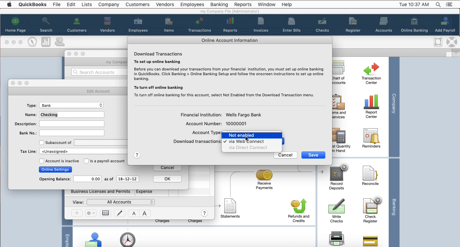Click the smaller font A button
460x247 pixels.
(134, 213)
